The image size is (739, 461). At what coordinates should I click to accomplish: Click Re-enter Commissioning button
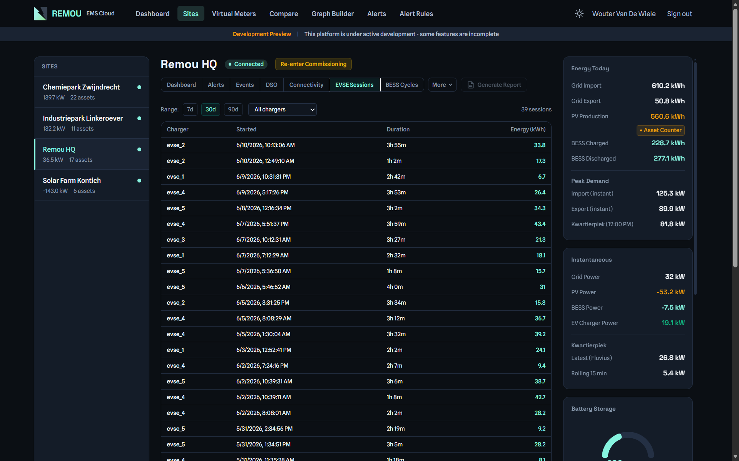point(313,64)
